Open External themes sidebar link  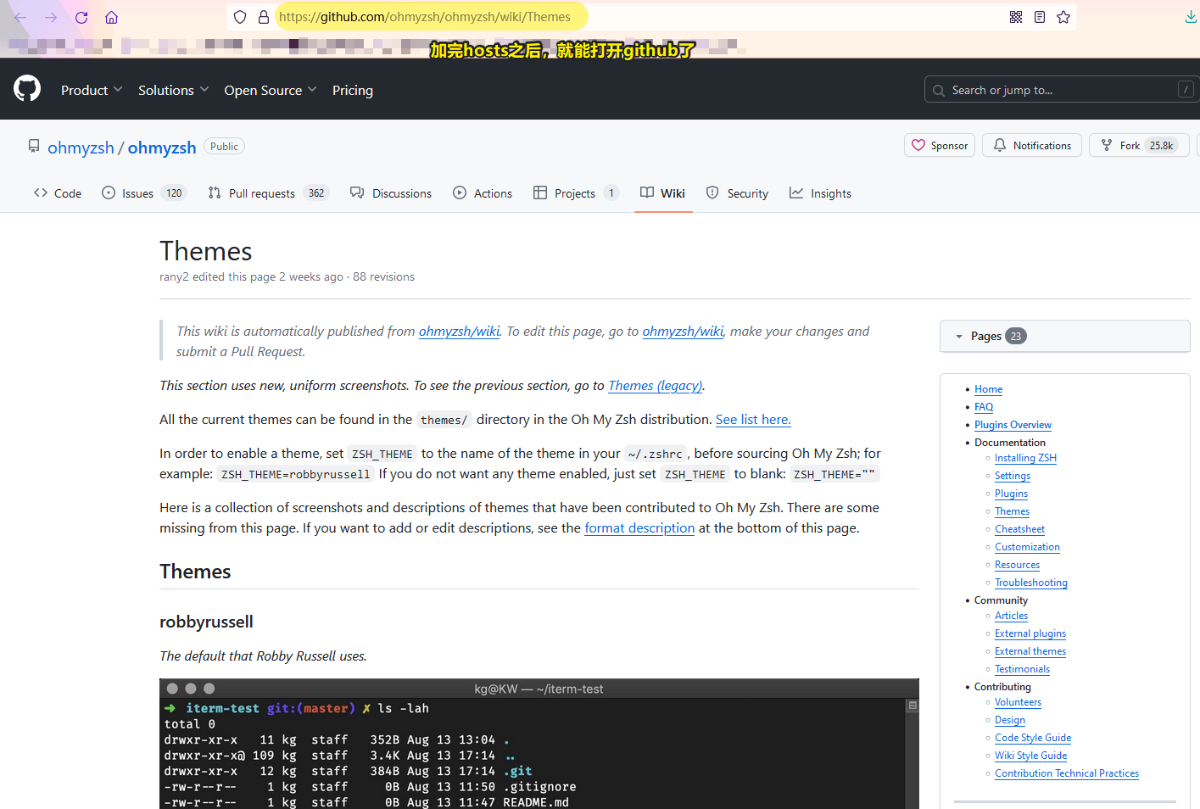click(1030, 651)
